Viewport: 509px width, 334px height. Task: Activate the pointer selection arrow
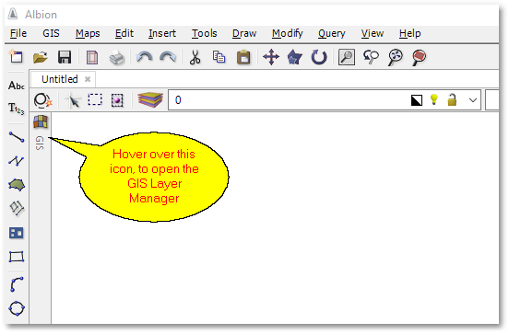point(74,100)
